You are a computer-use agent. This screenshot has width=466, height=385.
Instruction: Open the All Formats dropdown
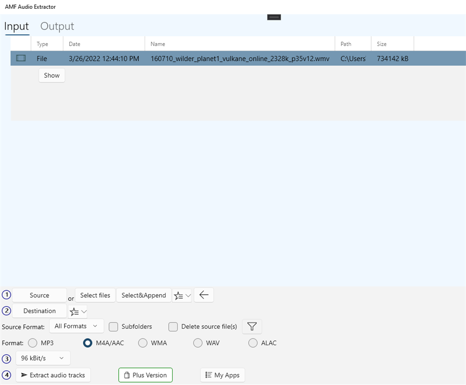77,326
